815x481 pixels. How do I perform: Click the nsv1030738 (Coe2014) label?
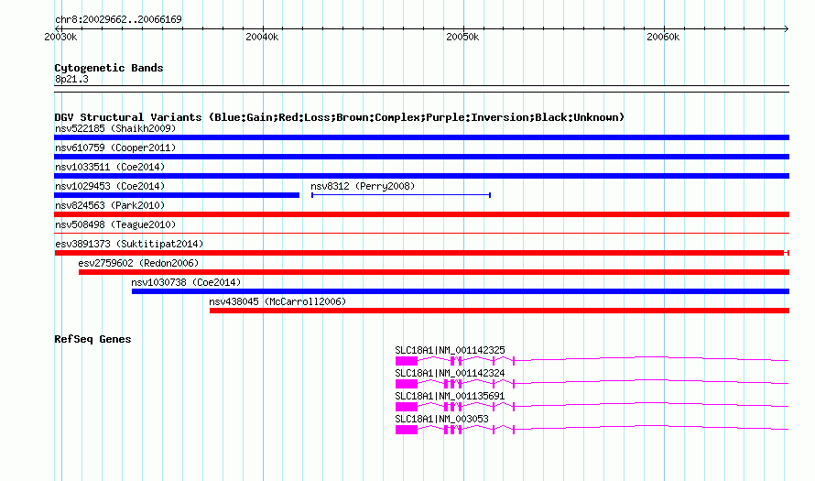click(x=186, y=282)
